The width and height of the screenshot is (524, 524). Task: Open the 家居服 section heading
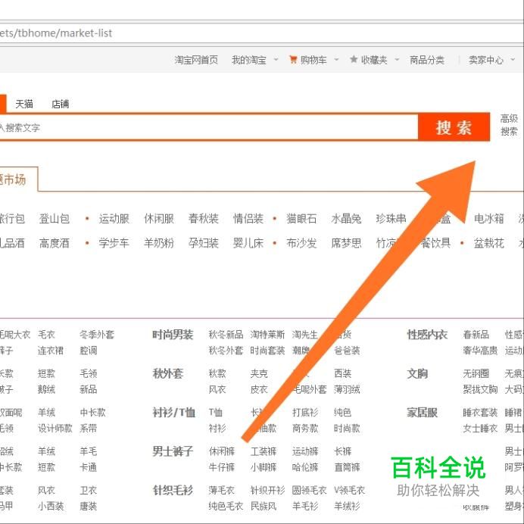[x=422, y=413]
